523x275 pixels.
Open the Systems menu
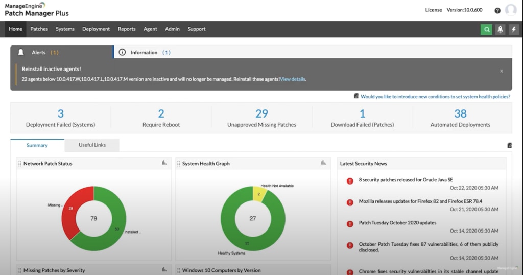point(65,29)
